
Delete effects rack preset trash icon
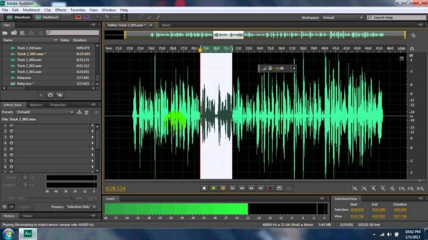click(87, 112)
